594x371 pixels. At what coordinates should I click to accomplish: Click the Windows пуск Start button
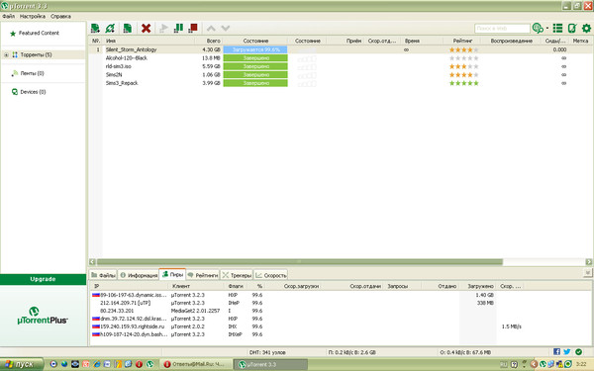(21, 364)
